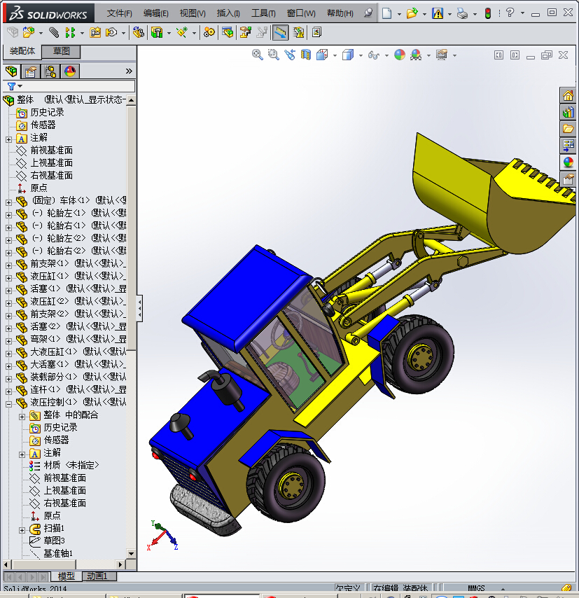Toggle the highlighted Instant3D toolbar button

(x=280, y=33)
